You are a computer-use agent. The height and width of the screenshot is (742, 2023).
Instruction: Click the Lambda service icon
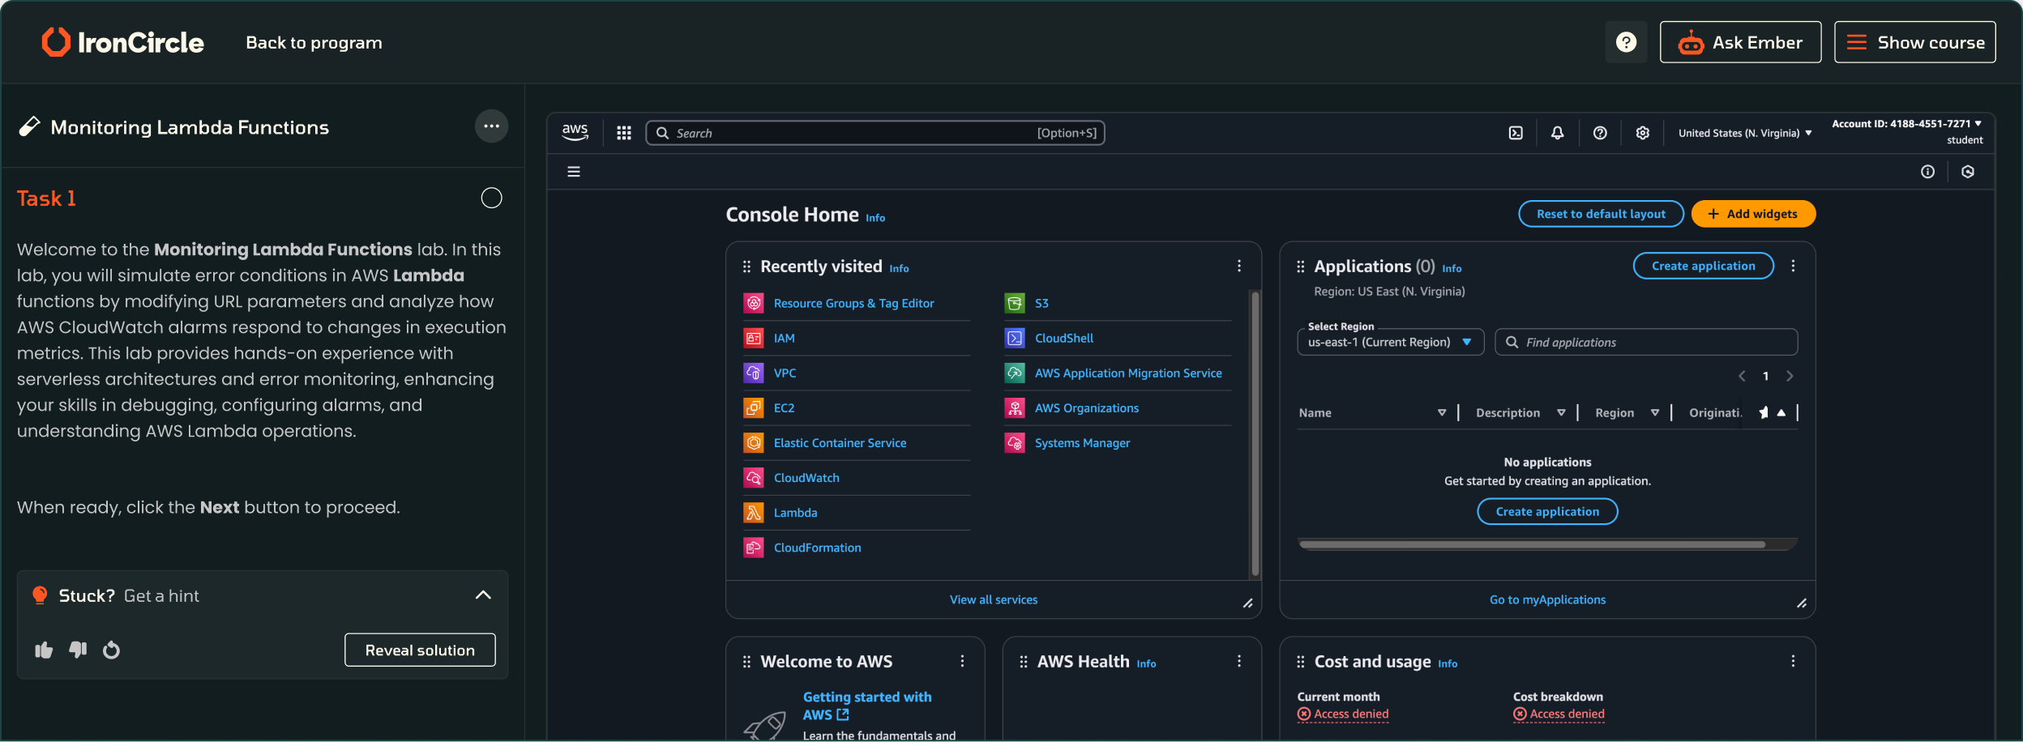[754, 513]
